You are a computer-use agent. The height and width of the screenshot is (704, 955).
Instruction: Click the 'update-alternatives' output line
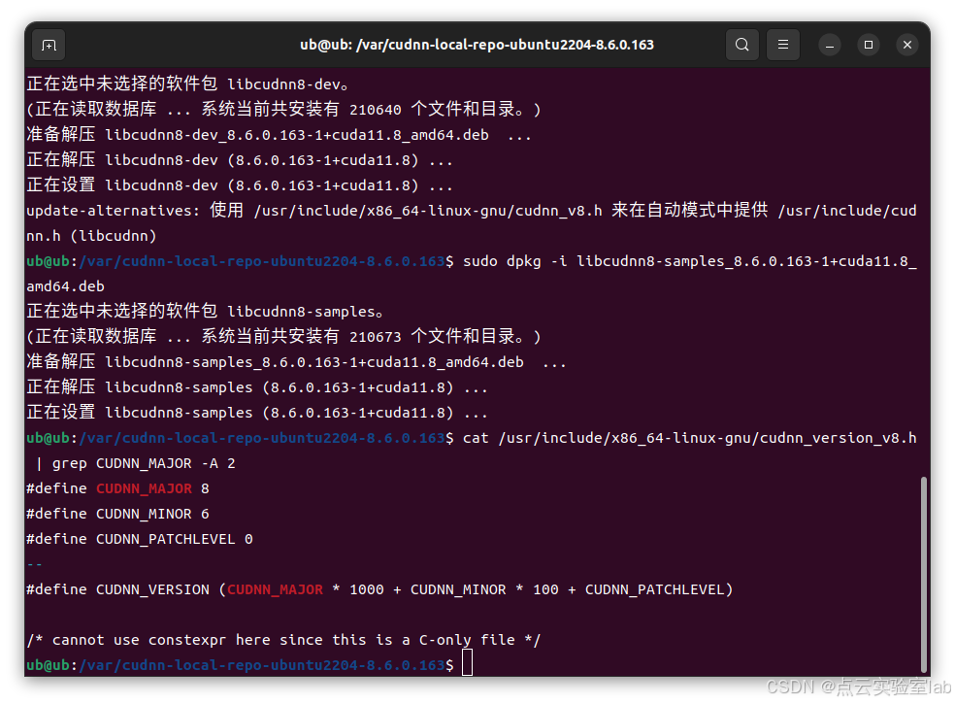coord(472,211)
